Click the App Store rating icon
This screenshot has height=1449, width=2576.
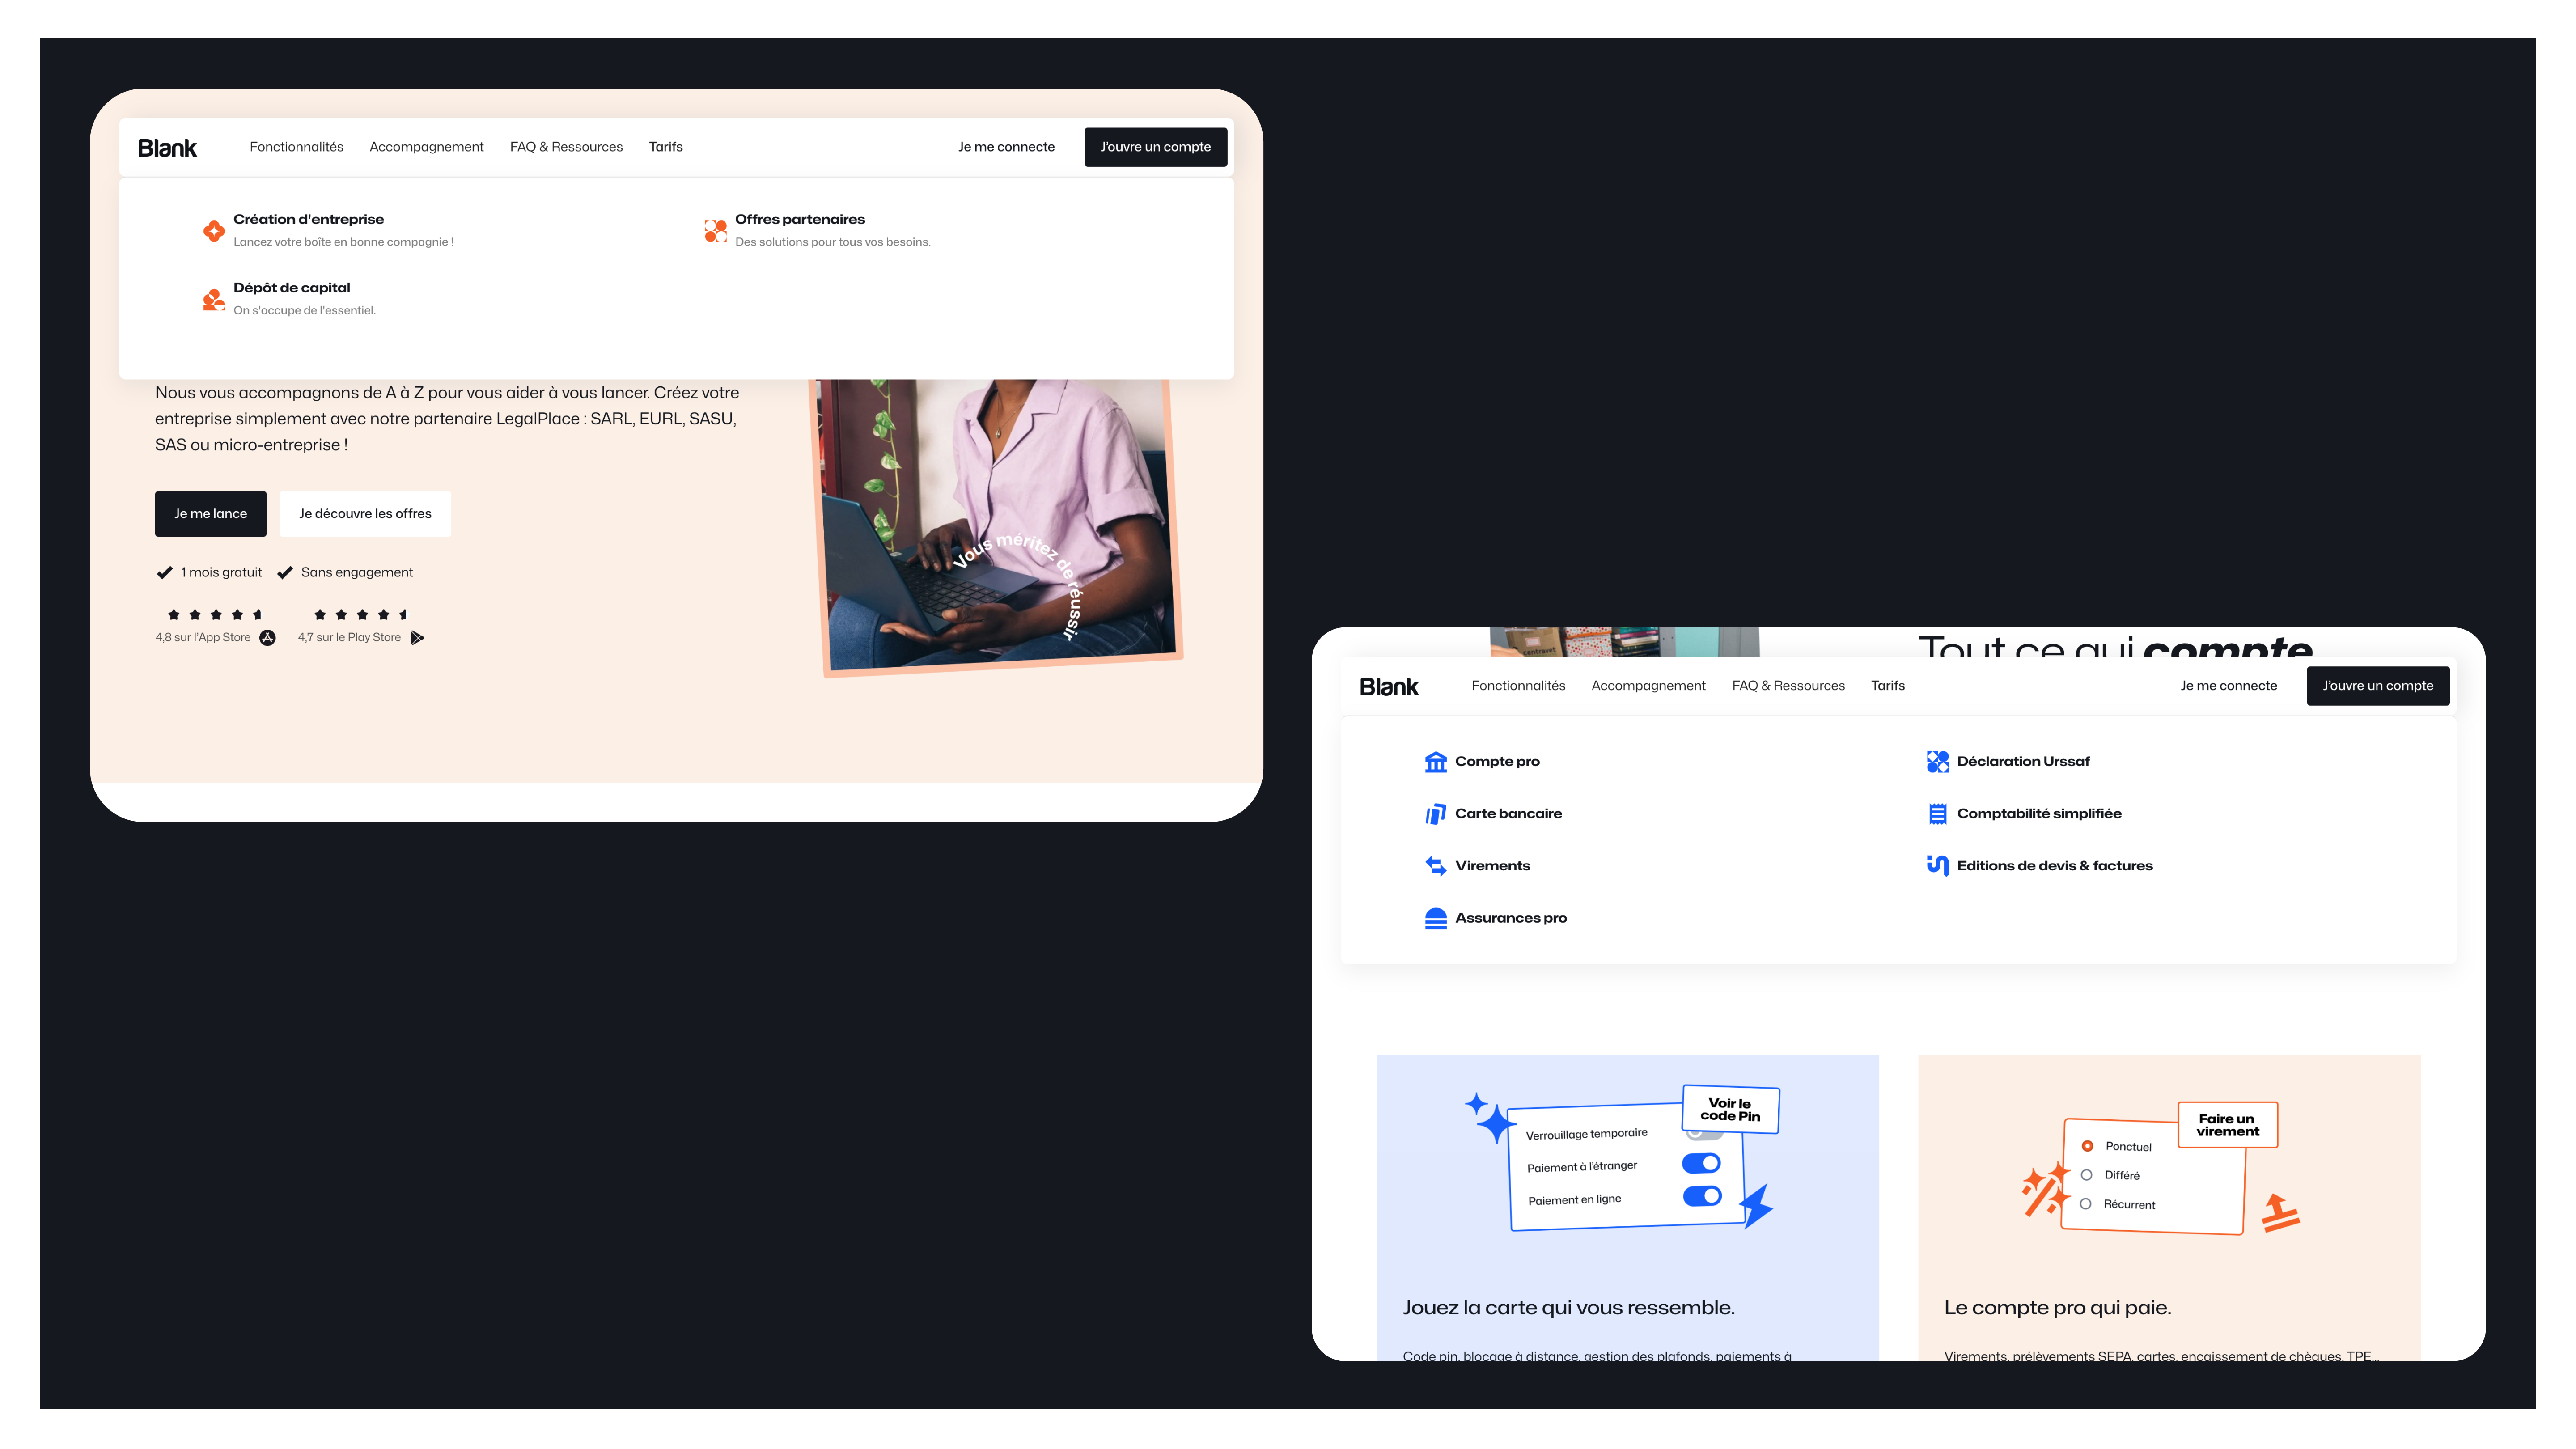click(x=268, y=638)
